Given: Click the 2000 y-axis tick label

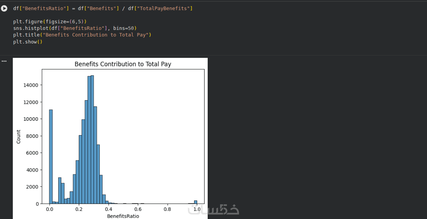Looking at the screenshot, I should (32, 187).
